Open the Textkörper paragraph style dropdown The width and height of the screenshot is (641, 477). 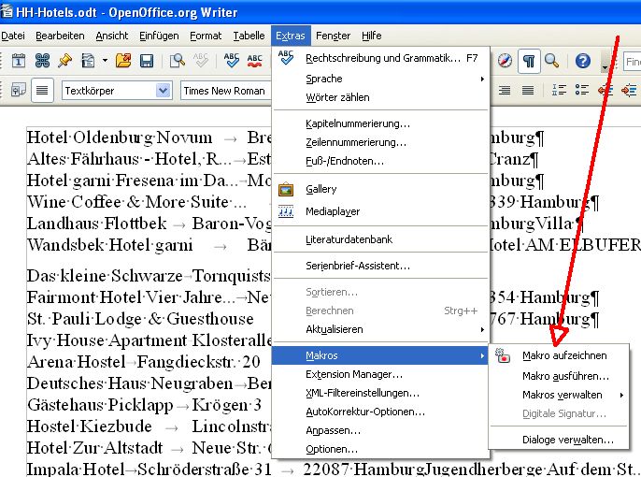(164, 90)
